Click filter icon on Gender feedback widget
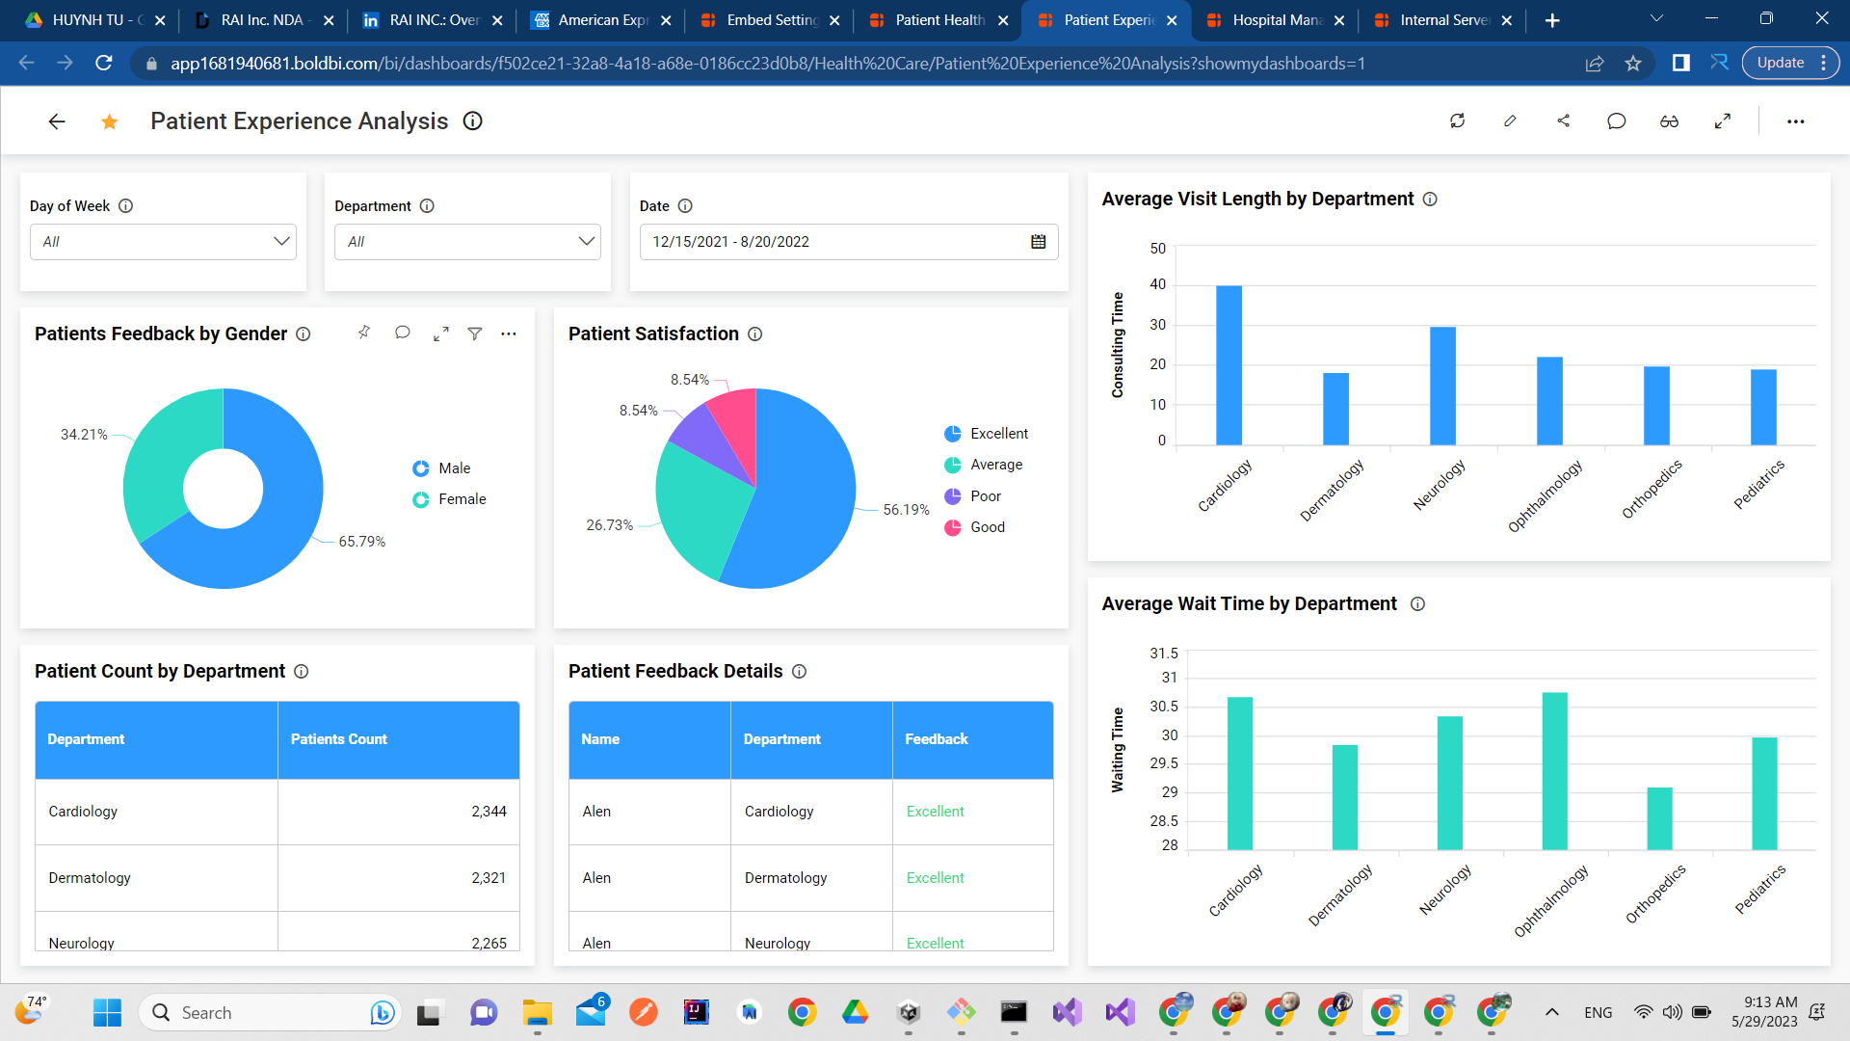 point(475,334)
